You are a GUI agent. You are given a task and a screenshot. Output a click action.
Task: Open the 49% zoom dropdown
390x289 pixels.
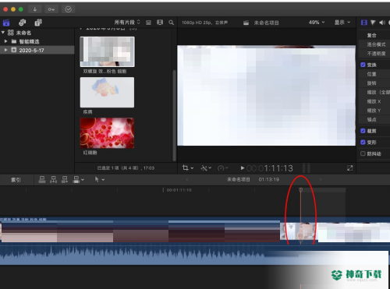tap(317, 23)
